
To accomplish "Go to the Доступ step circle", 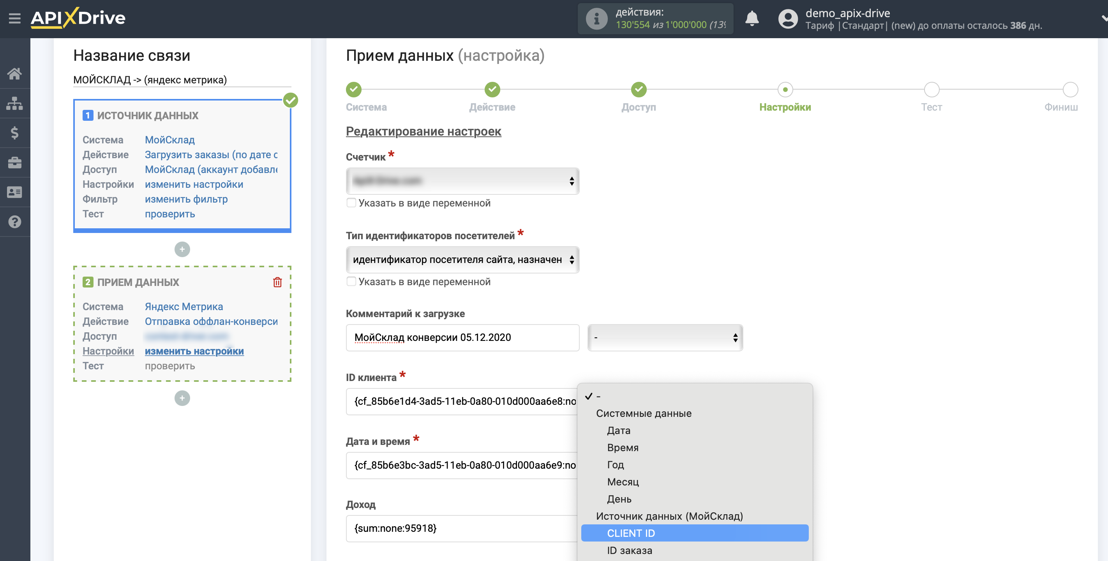I will 639,90.
